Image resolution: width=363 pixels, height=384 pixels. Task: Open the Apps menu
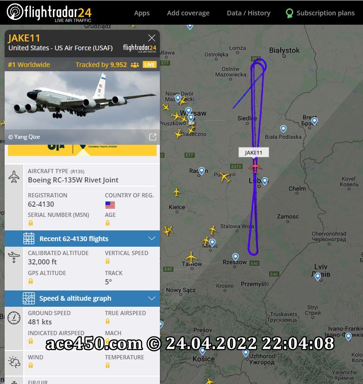(142, 13)
